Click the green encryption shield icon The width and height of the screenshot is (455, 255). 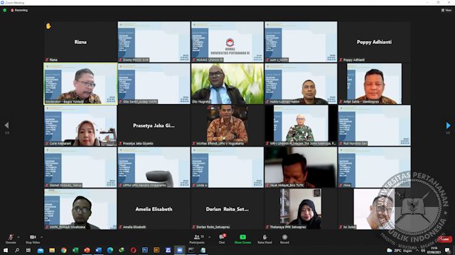tap(5, 10)
